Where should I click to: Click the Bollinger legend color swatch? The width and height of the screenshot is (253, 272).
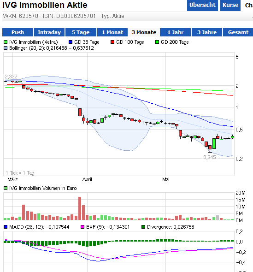pos(6,48)
